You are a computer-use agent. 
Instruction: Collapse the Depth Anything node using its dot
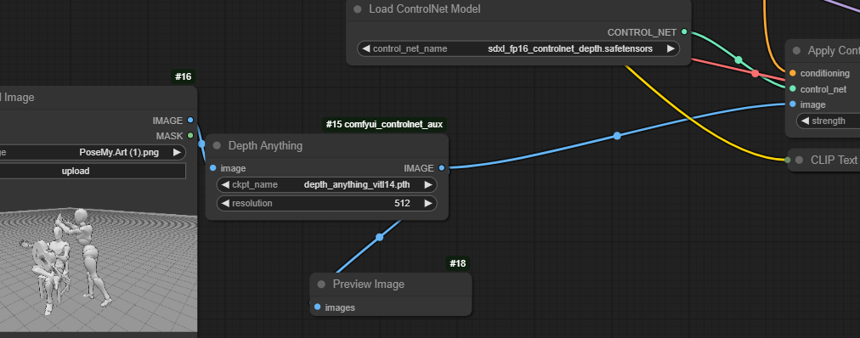coord(217,146)
